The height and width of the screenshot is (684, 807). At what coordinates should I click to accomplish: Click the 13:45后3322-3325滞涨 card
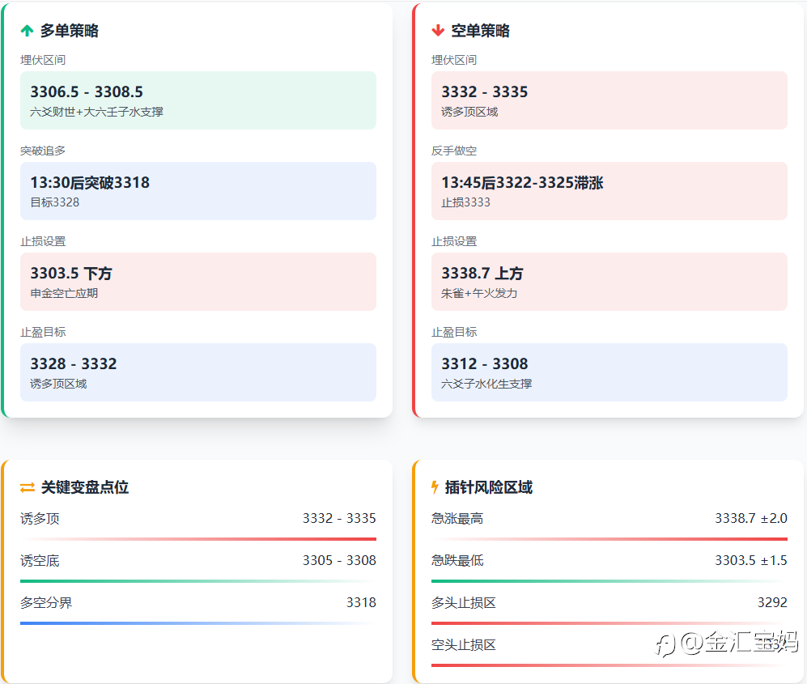(x=609, y=191)
